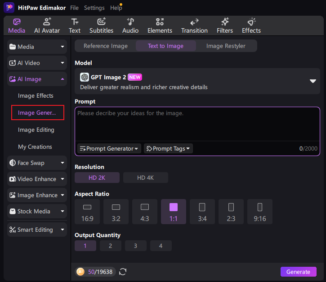Select HD 4K resolution

(x=146, y=178)
